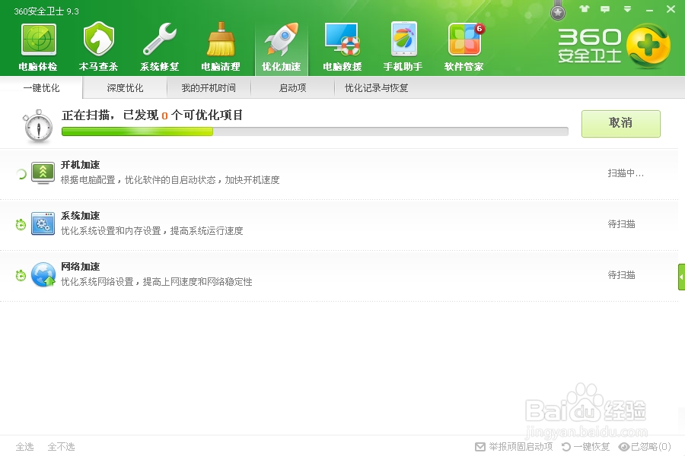Close the 360安全卫士 window

[671, 8]
